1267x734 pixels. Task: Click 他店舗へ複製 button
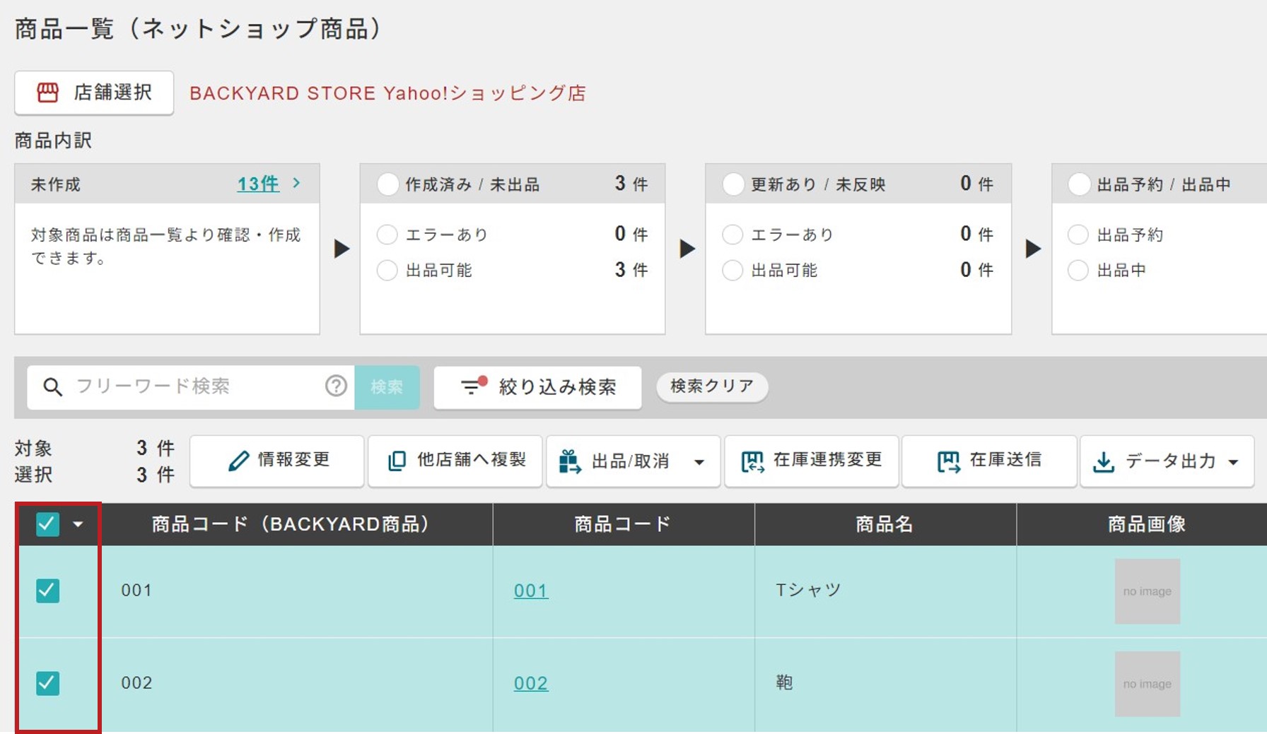point(455,461)
